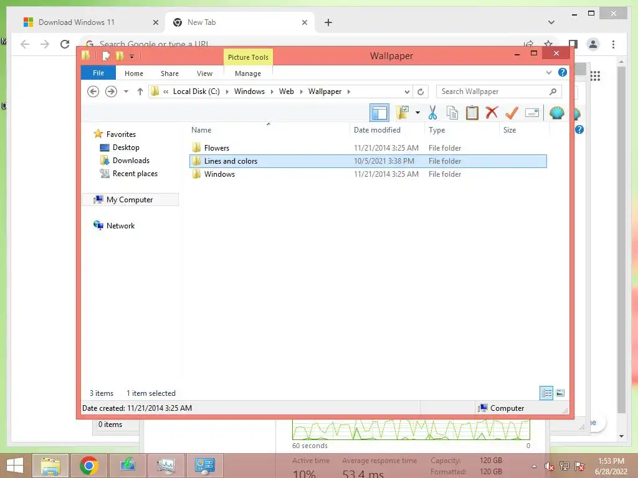The height and width of the screenshot is (478, 638).
Task: Select the Lines and colors folder
Action: click(368, 161)
